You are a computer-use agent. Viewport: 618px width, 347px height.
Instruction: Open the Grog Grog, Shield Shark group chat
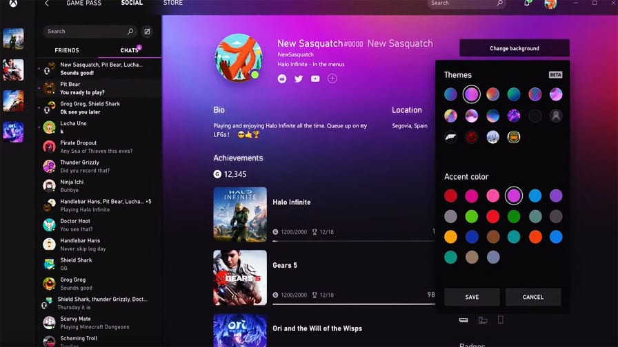(99, 108)
